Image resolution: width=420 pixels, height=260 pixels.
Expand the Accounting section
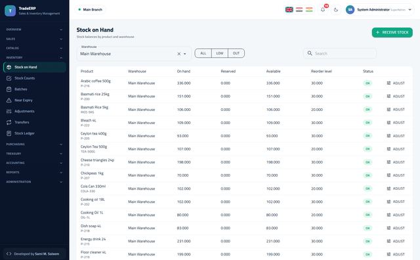click(x=34, y=163)
